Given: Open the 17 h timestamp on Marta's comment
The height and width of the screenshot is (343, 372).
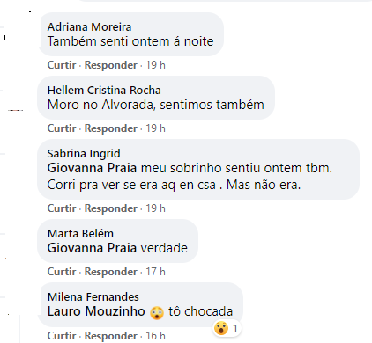Looking at the screenshot, I should click(155, 272).
